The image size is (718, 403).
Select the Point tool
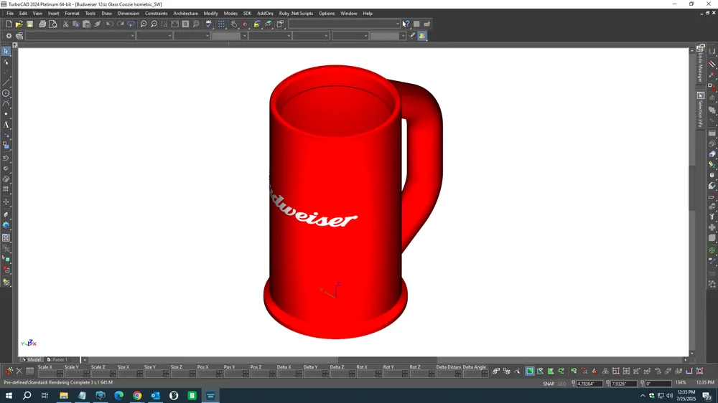point(6,114)
